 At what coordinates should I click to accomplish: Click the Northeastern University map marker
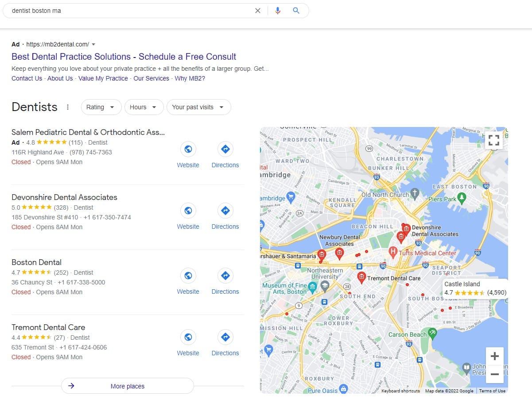(x=325, y=286)
